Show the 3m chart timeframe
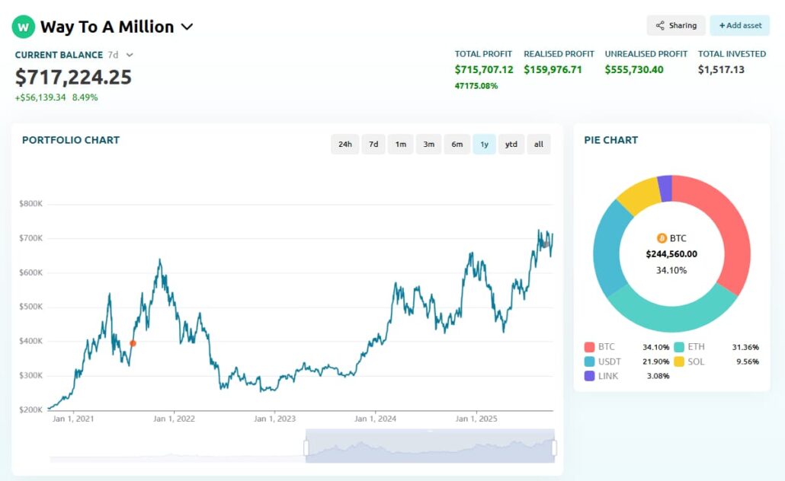 [429, 144]
